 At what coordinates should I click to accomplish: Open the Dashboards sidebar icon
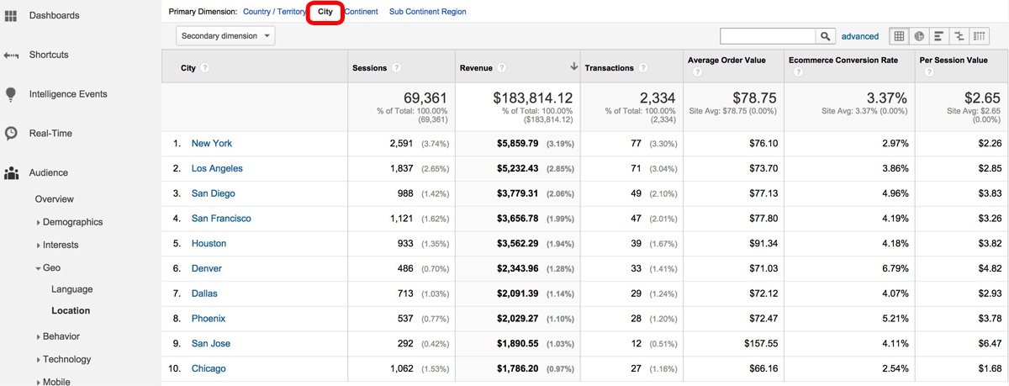[11, 15]
